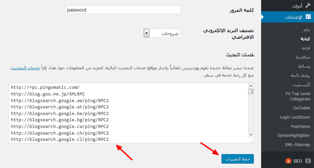Click the textarea scrollbar up arrow

pyautogui.click(x=251, y=86)
